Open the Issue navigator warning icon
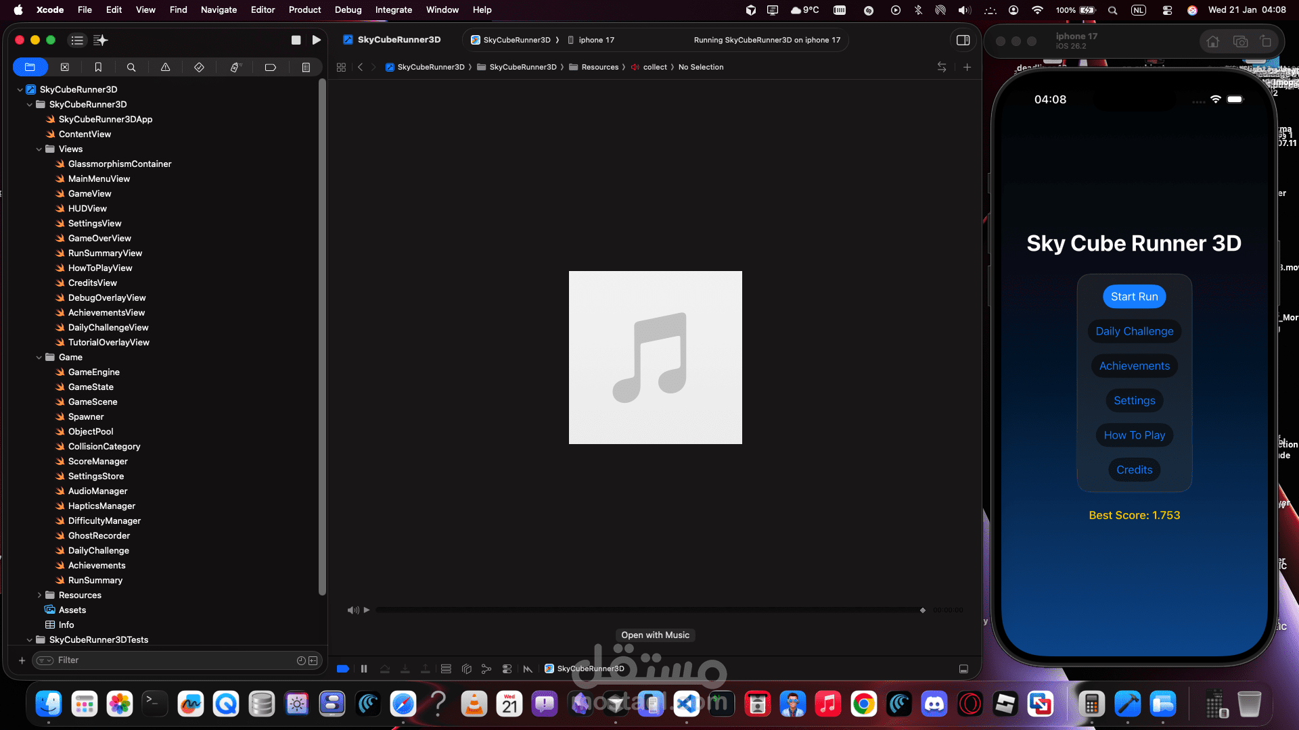 (x=165, y=67)
